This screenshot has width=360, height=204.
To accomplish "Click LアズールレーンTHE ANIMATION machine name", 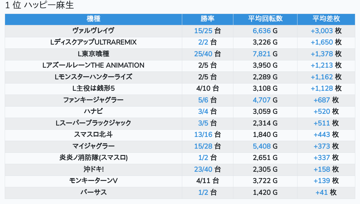I will tap(93, 65).
